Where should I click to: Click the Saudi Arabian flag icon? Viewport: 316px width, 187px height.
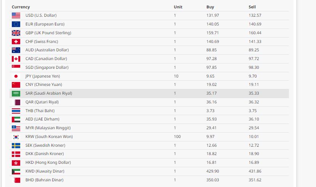tap(16, 93)
